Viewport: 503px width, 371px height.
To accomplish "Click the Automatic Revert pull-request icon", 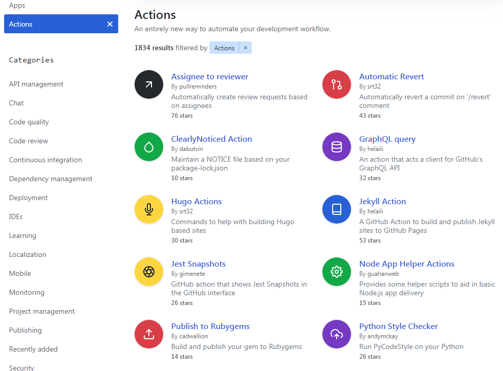I will (337, 84).
